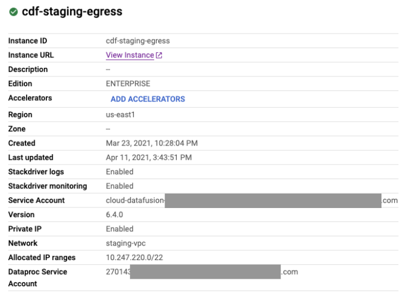Click the Stackdriver monitoring Enabled value
407x299 pixels.
click(119, 187)
